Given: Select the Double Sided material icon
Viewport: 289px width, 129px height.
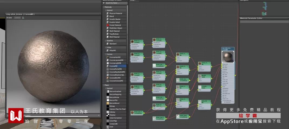Looking at the screenshot, I should point(108,22).
